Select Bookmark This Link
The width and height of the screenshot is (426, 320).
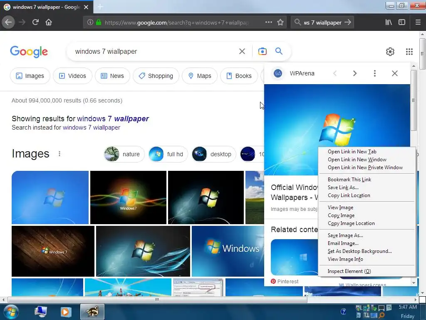tap(367, 179)
